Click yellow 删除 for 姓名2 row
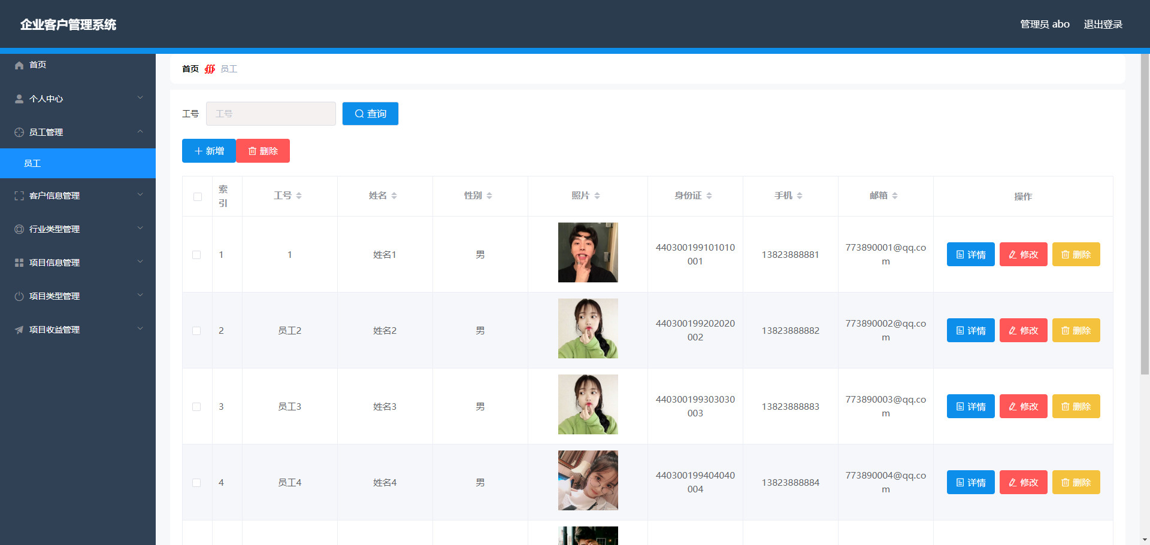 1076,330
